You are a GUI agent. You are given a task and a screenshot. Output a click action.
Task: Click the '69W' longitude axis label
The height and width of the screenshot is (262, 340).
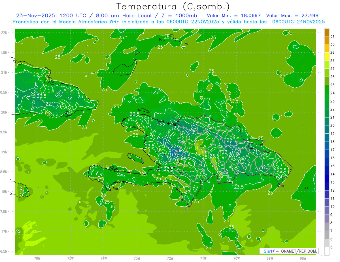(x=270, y=258)
